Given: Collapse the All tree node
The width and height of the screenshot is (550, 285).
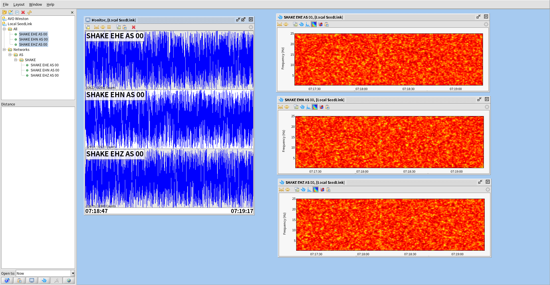Looking at the screenshot, I should (4, 29).
